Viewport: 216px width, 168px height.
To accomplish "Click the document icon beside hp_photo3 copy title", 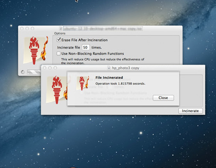I will (109, 68).
